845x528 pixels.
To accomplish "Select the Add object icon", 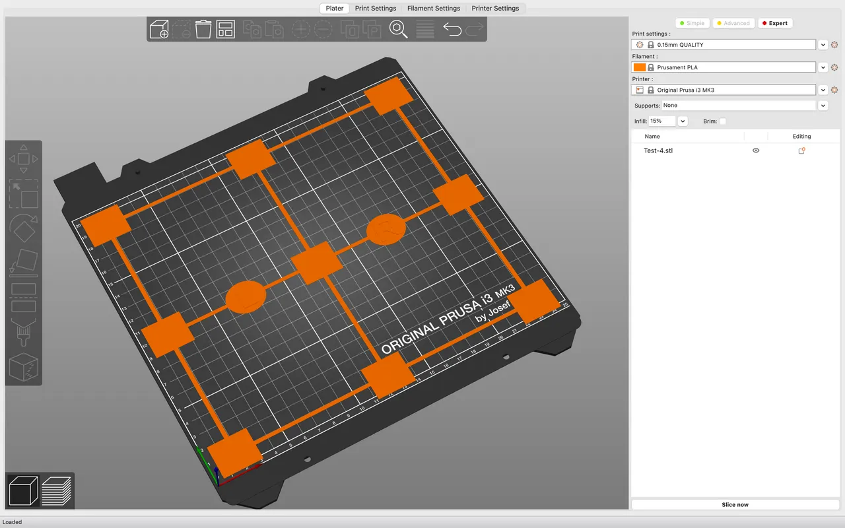I will [159, 29].
